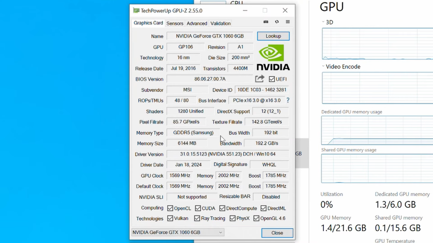The image size is (433, 243).
Task: Click the NVIDIA logo in GPU-Z
Action: [273, 57]
